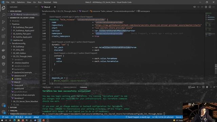The width and height of the screenshot is (217, 122).
Task: Open the Azure view in activity bar
Action: [x=3, y=43]
